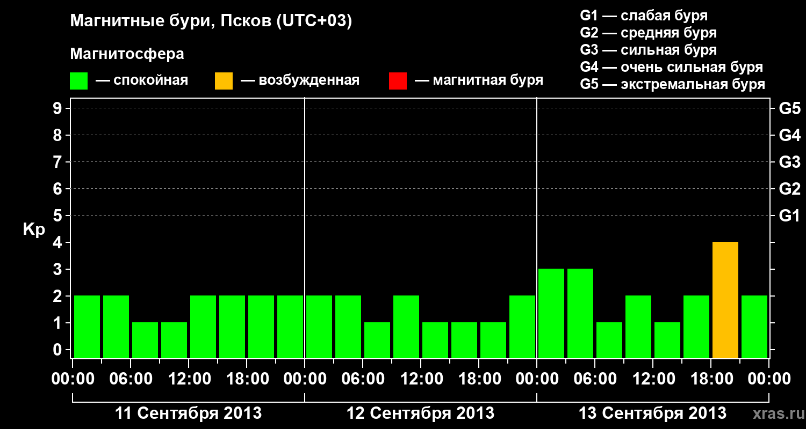Click the orange 'возбужденная' legend swatch

pos(224,81)
